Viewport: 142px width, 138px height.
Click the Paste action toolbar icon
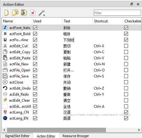[x=24, y=13]
